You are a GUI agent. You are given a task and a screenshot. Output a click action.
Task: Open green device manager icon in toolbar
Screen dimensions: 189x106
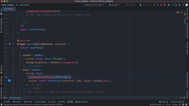(x=173, y=5)
